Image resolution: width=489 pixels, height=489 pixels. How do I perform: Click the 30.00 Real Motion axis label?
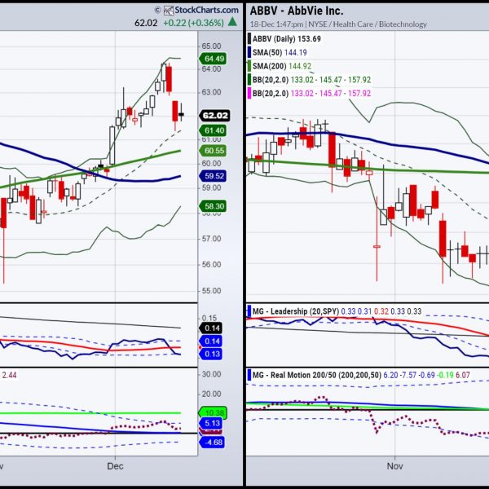click(211, 374)
